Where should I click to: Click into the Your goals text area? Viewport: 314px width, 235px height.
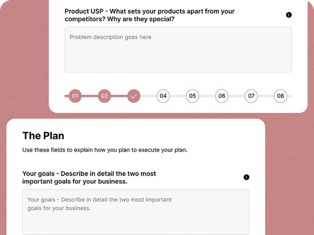136,212
